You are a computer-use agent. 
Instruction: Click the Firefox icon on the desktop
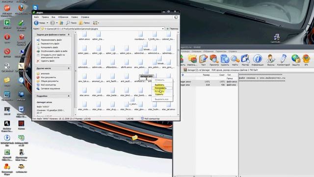click(x=21, y=8)
